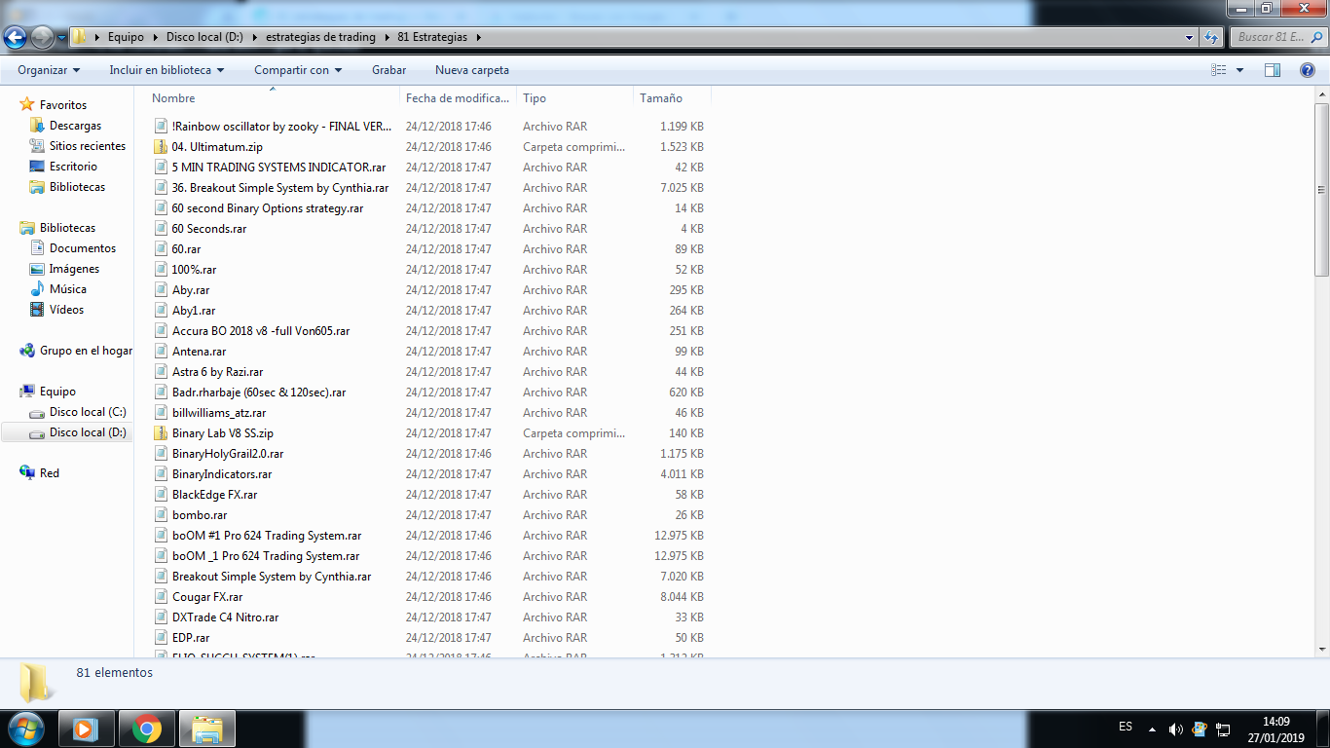Click the Buscar search input field
Image resolution: width=1330 pixels, height=748 pixels.
(1277, 37)
